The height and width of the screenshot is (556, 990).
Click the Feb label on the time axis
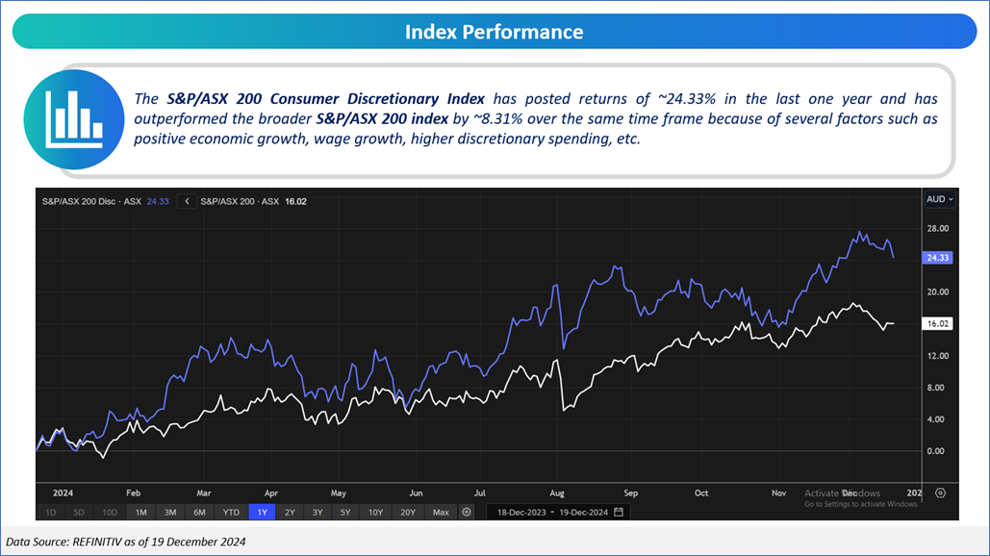pos(133,493)
